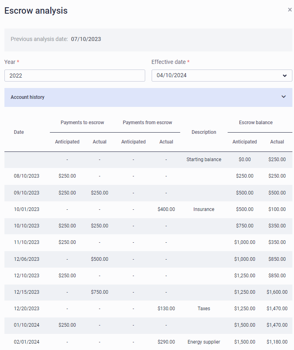Click the Previous analysis date 07/10/2023
This screenshot has width=294, height=350.
[x=86, y=39]
